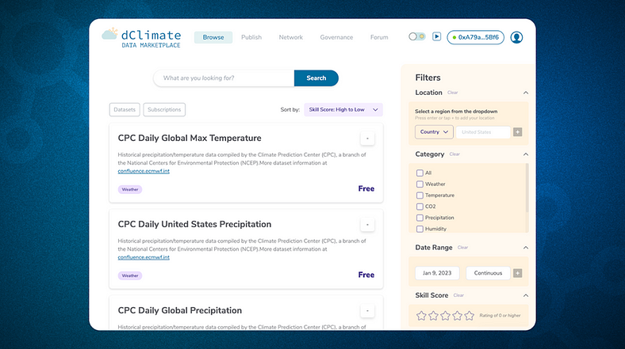Click the Free price on United States Precipitation card
625x349 pixels.
[x=366, y=275]
